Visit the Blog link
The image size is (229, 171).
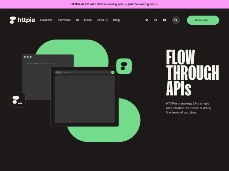tap(116, 20)
